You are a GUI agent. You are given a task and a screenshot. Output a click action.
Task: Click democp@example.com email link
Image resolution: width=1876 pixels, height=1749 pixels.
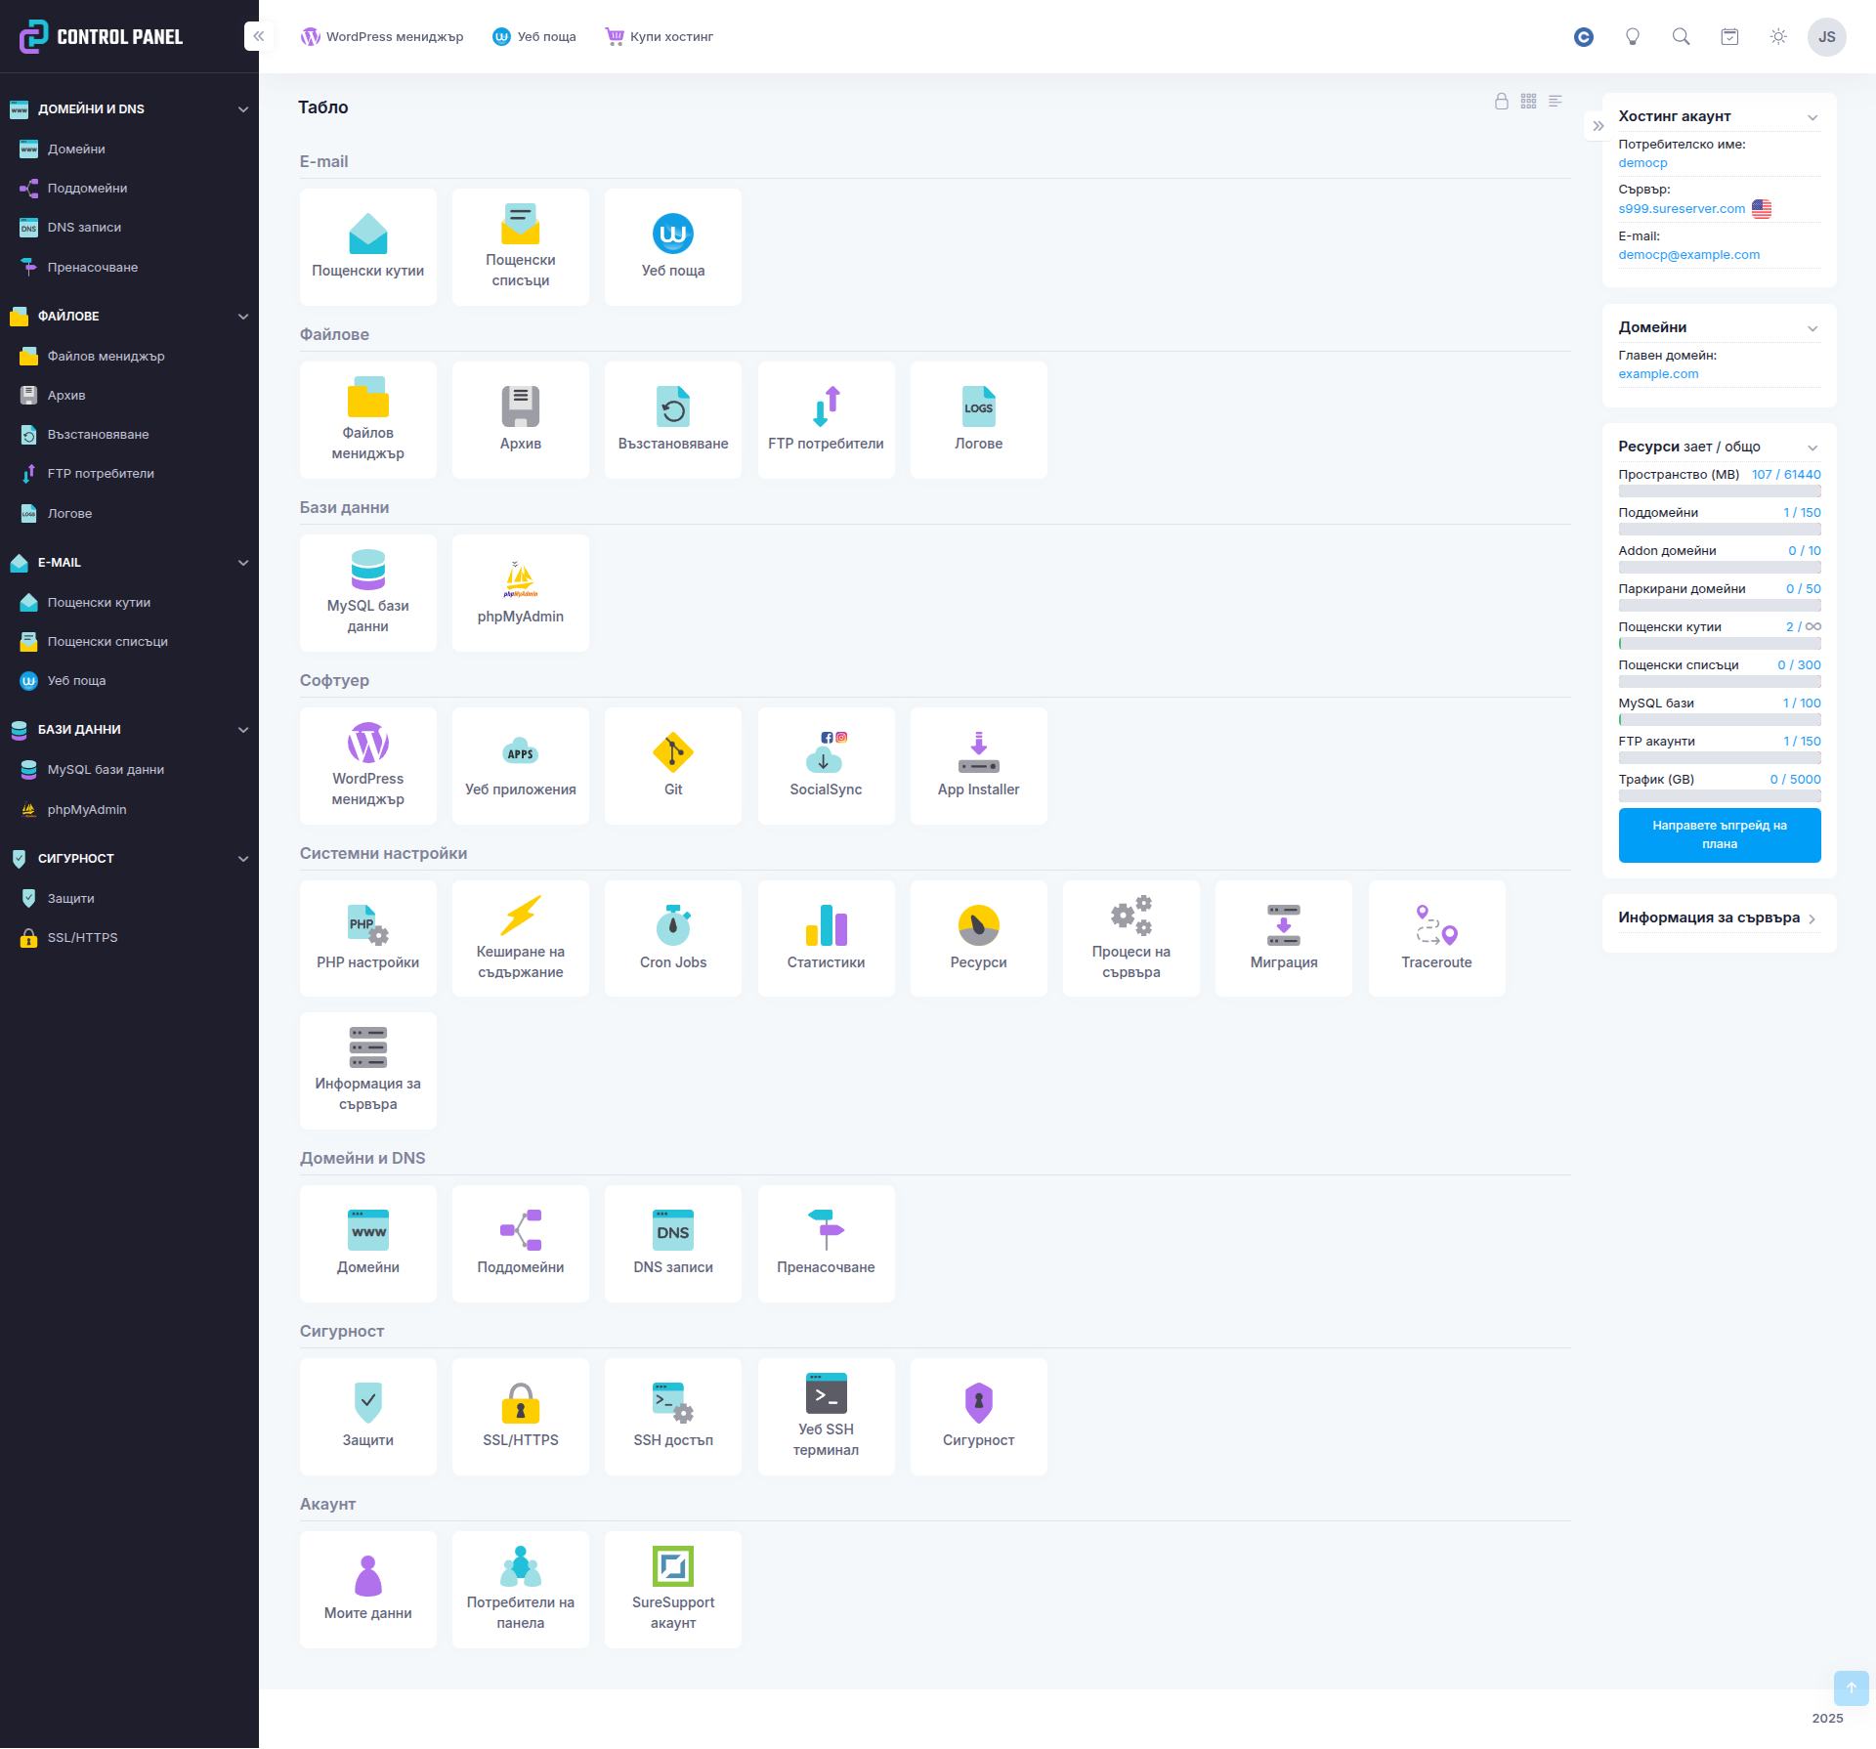coord(1689,254)
